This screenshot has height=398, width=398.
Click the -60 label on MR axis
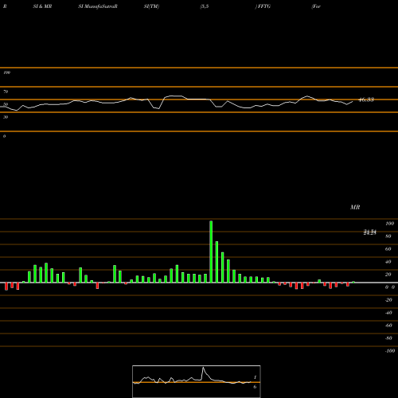[388, 326]
